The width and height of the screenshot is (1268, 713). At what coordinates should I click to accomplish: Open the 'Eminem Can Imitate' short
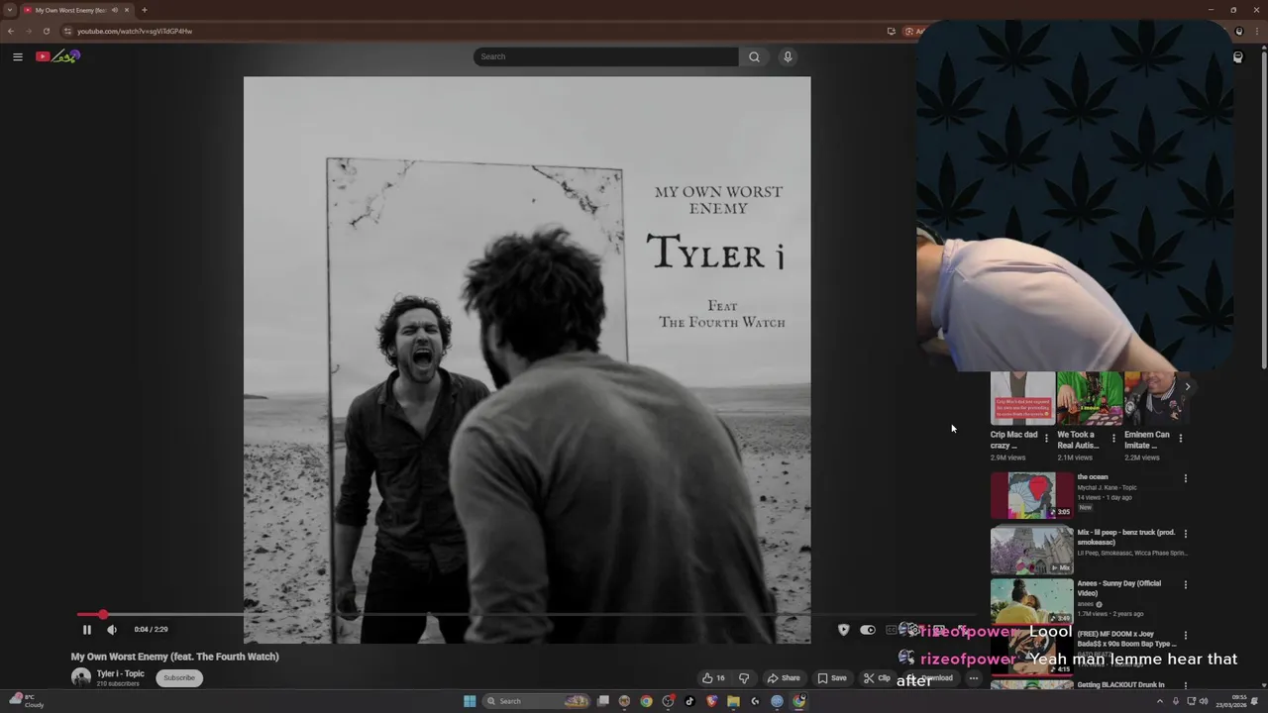coord(1156,397)
